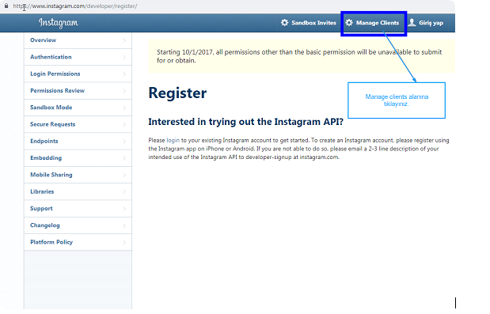Click the chevron next to Platform Policy
This screenshot has width=490, height=314.
tap(124, 243)
